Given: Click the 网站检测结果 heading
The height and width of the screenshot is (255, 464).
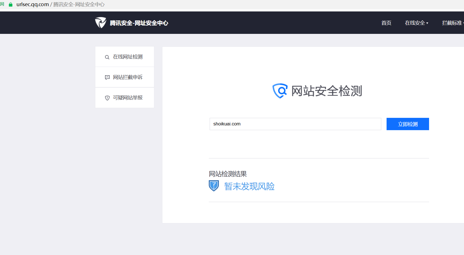Looking at the screenshot, I should click(x=228, y=174).
